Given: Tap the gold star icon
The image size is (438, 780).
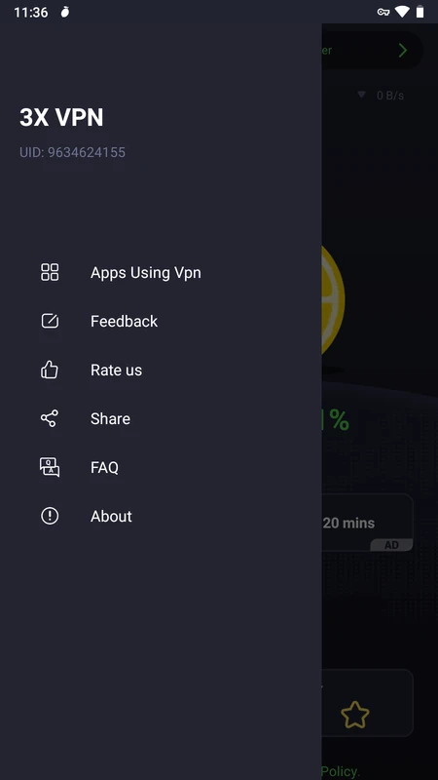Looking at the screenshot, I should click(x=355, y=715).
